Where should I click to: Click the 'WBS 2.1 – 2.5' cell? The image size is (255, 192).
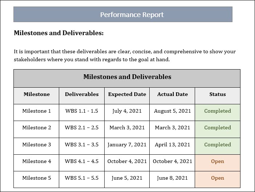(82, 129)
